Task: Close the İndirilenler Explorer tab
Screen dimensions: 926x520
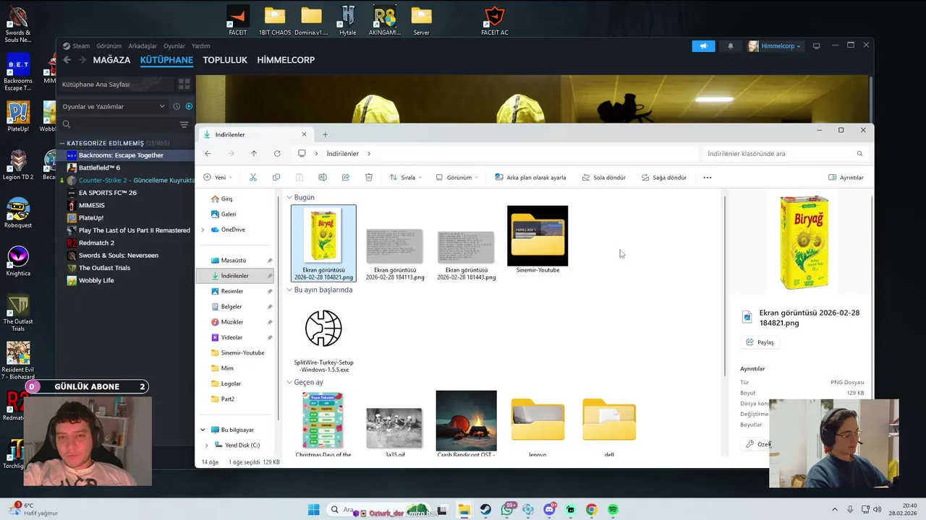Action: point(304,134)
